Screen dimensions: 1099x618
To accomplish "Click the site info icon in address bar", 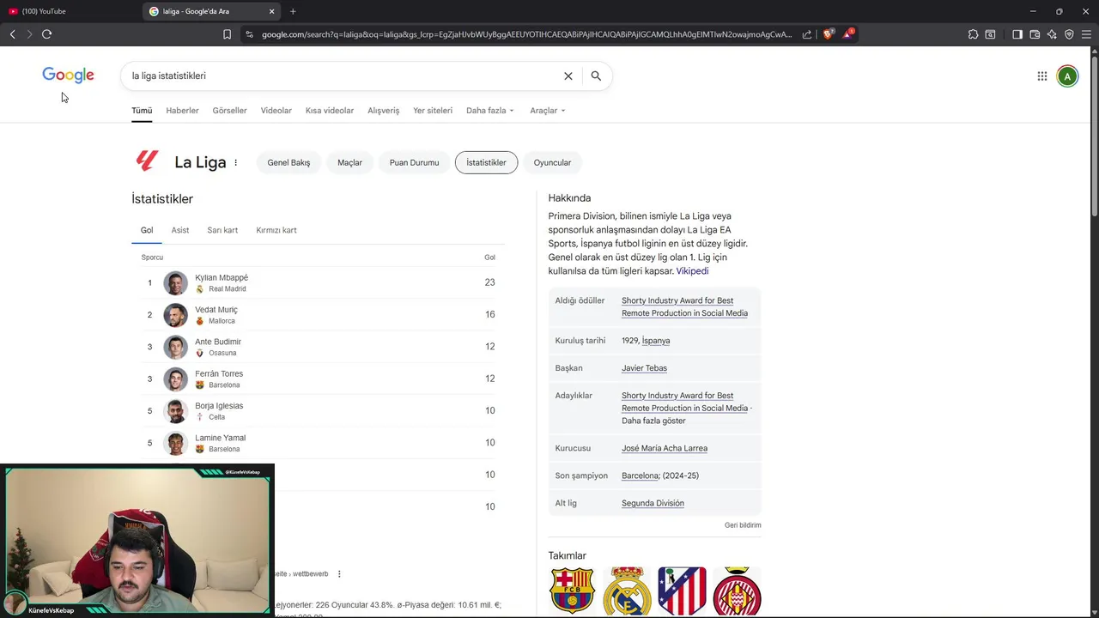I will point(249,34).
